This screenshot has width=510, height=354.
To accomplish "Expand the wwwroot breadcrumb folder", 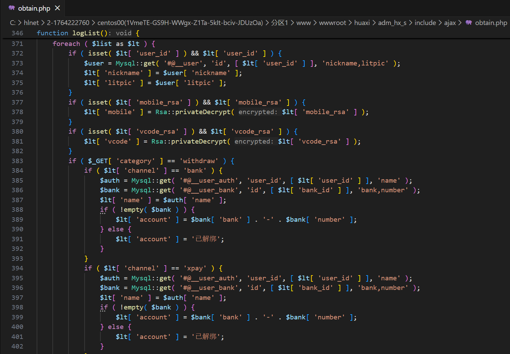I will click(332, 23).
